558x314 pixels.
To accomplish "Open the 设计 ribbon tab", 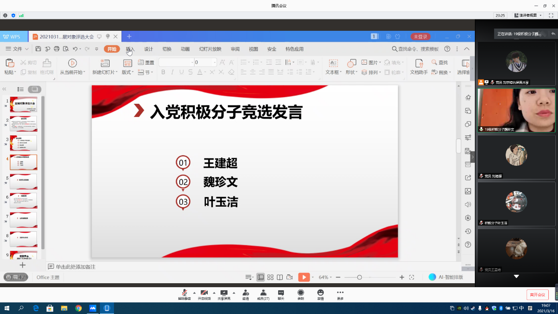I will click(x=148, y=49).
